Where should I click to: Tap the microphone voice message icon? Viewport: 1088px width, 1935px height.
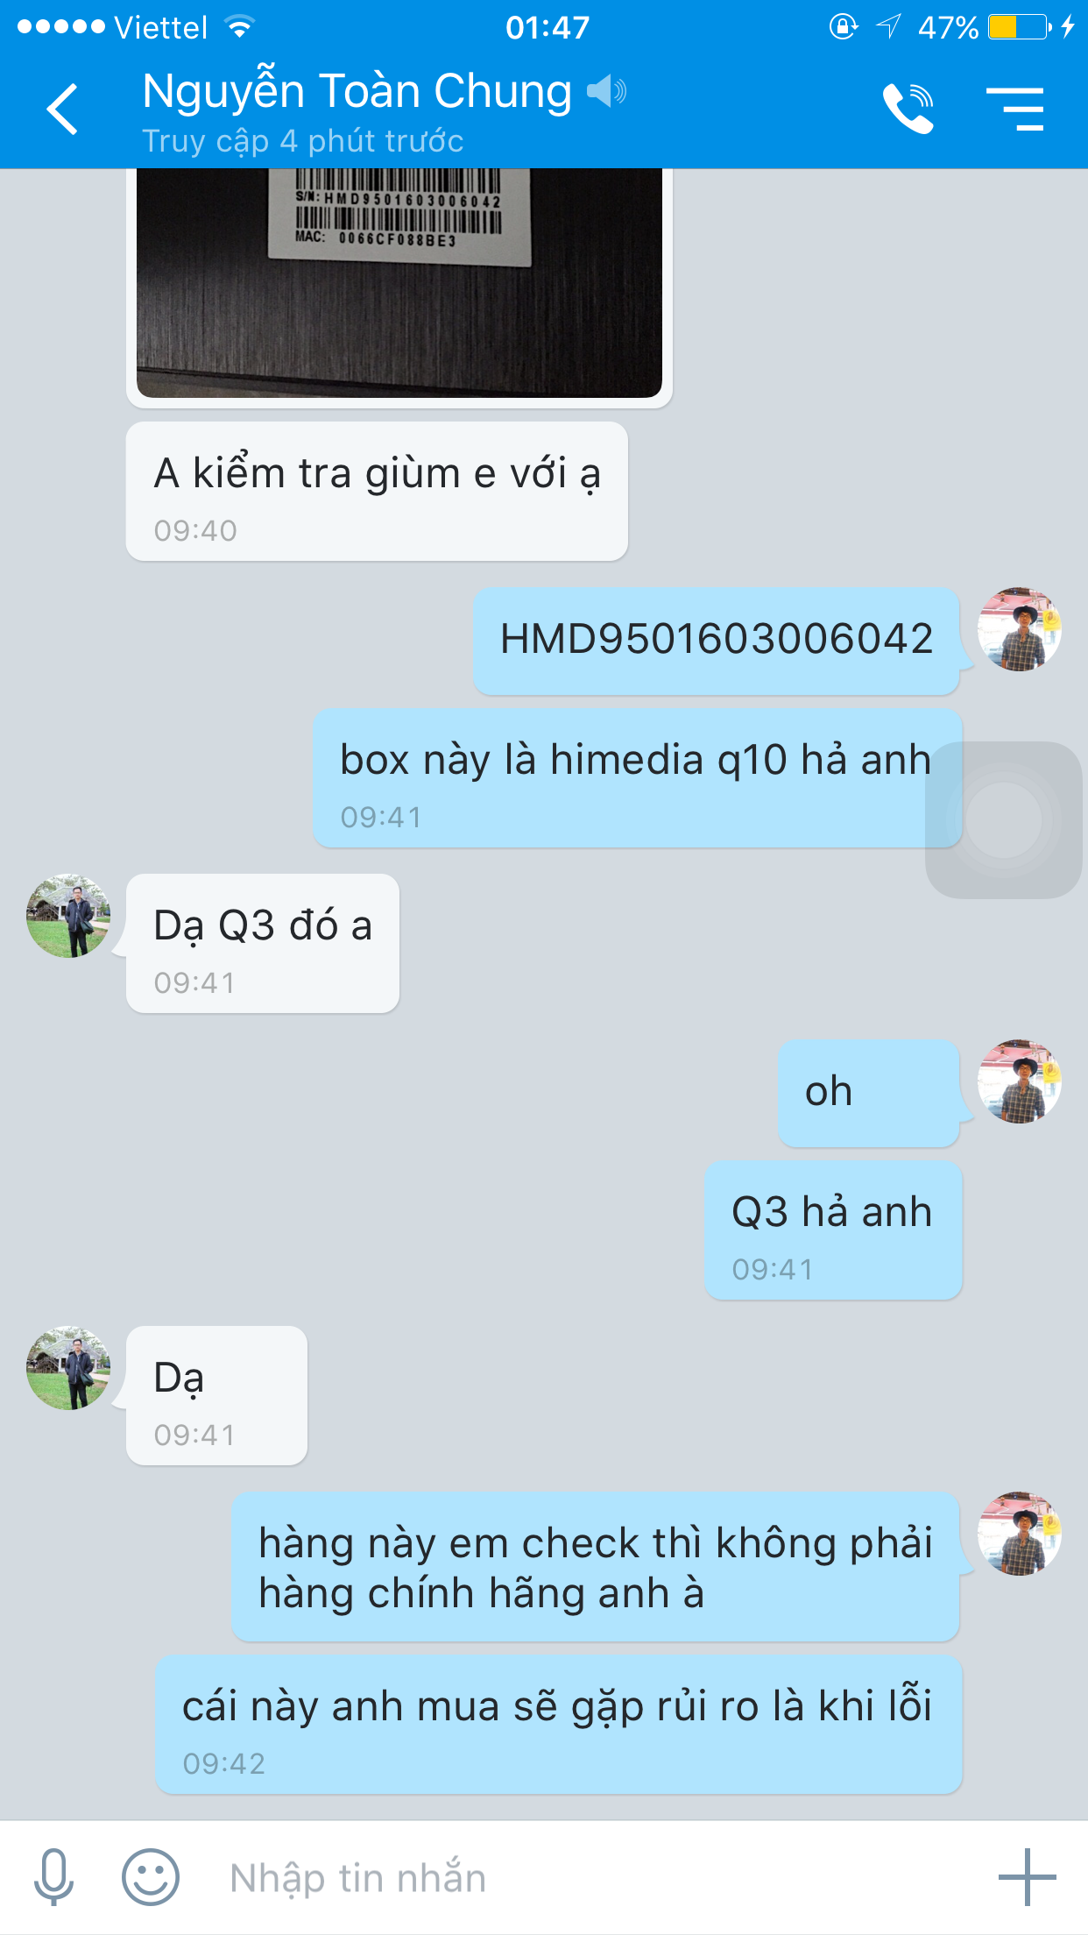[x=54, y=1877]
